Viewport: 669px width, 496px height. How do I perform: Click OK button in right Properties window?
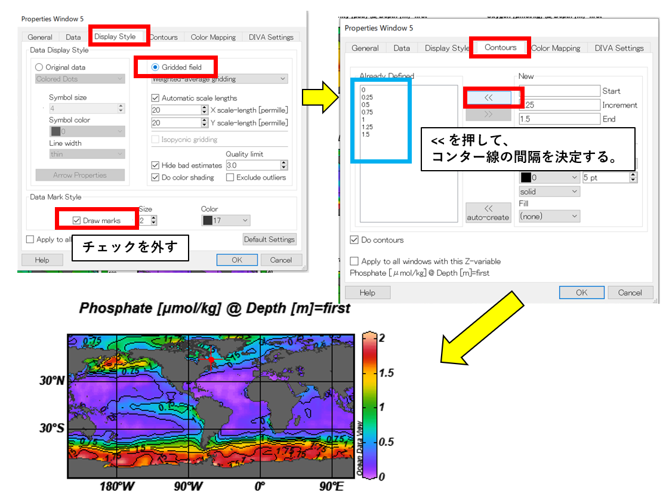point(581,292)
